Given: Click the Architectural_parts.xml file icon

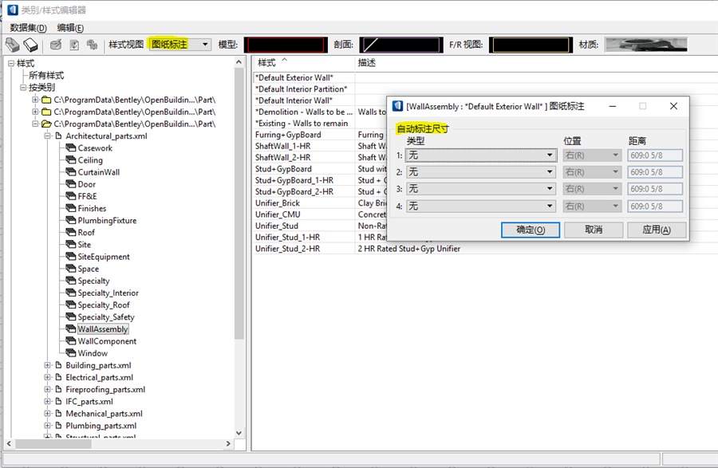Looking at the screenshot, I should pyautogui.click(x=58, y=136).
